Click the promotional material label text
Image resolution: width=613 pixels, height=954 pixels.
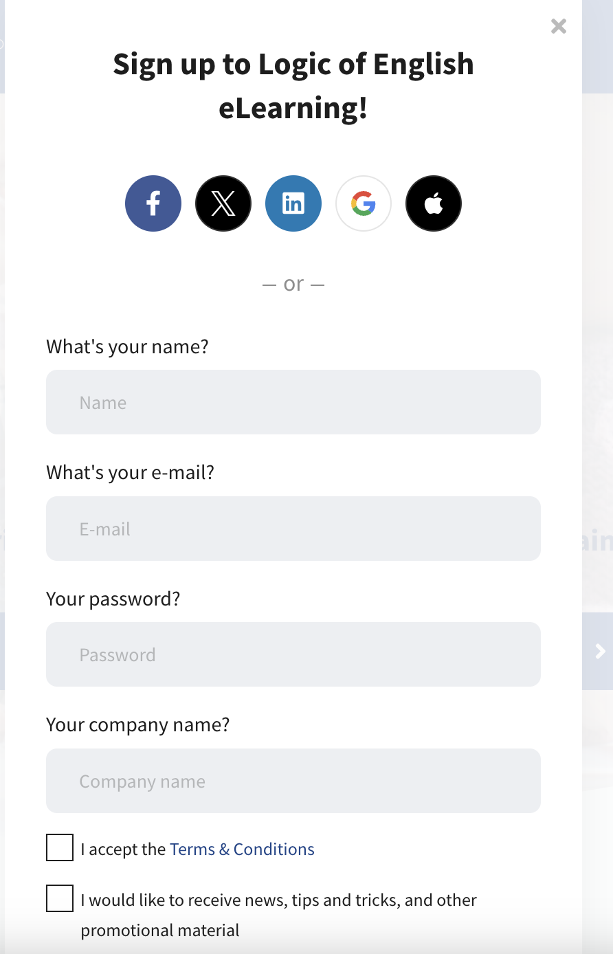[x=278, y=900]
